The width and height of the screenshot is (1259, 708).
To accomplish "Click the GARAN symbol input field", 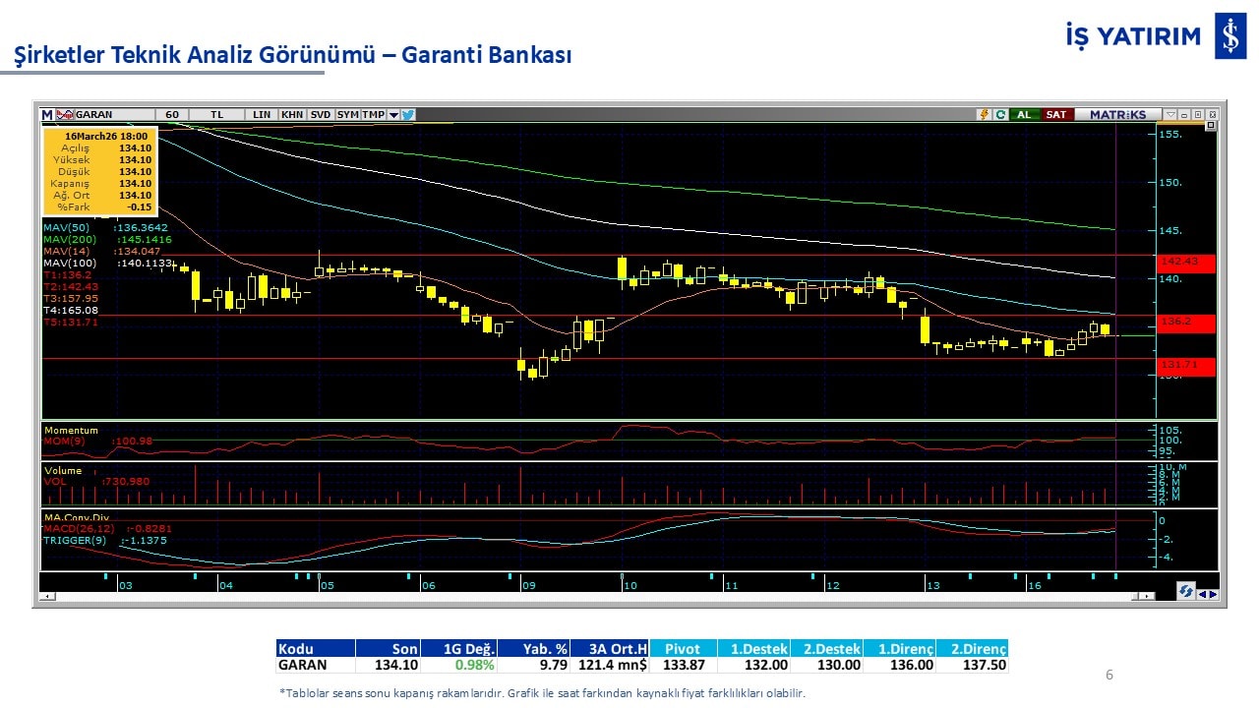I will [113, 114].
